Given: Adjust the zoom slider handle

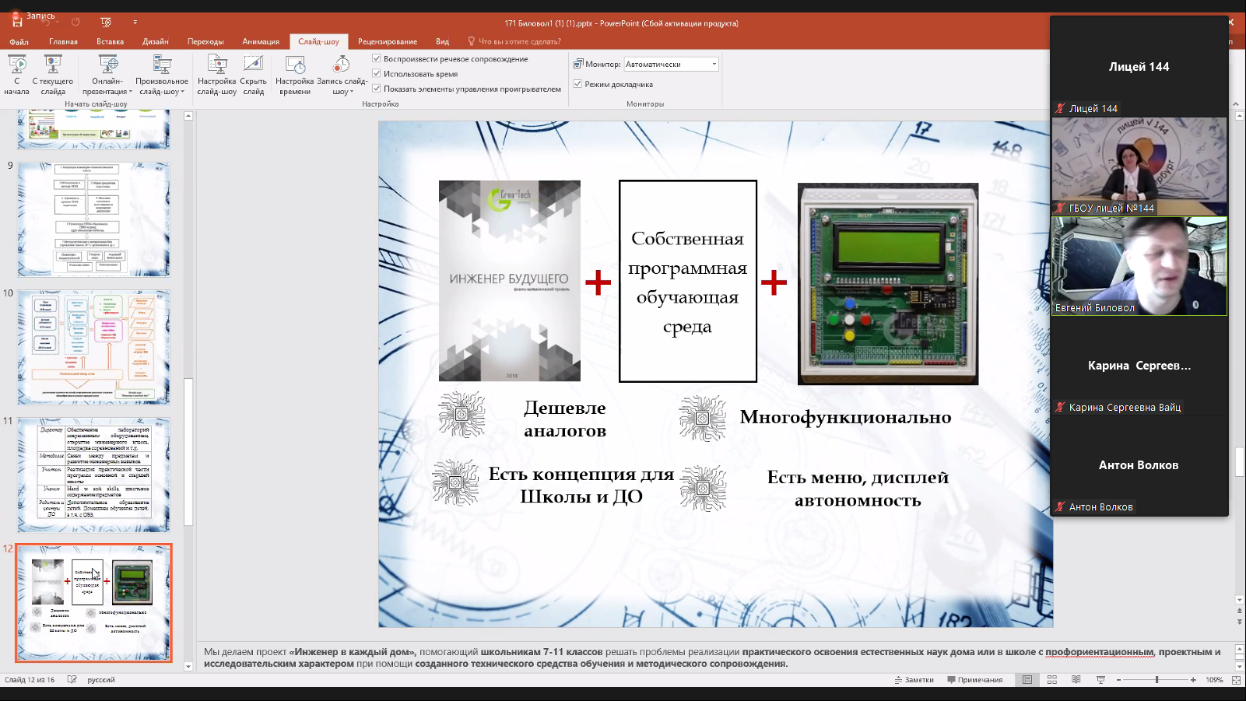Looking at the screenshot, I should tap(1156, 680).
